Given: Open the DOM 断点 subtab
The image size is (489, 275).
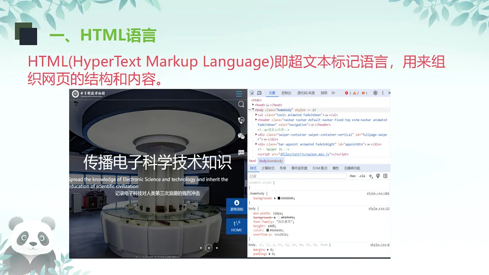Looking at the screenshot, I should point(320,168).
